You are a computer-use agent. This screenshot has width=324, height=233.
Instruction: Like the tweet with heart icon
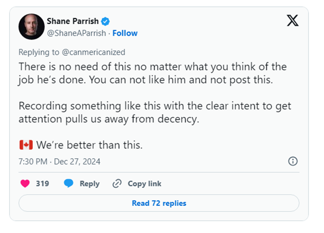pos(25,184)
